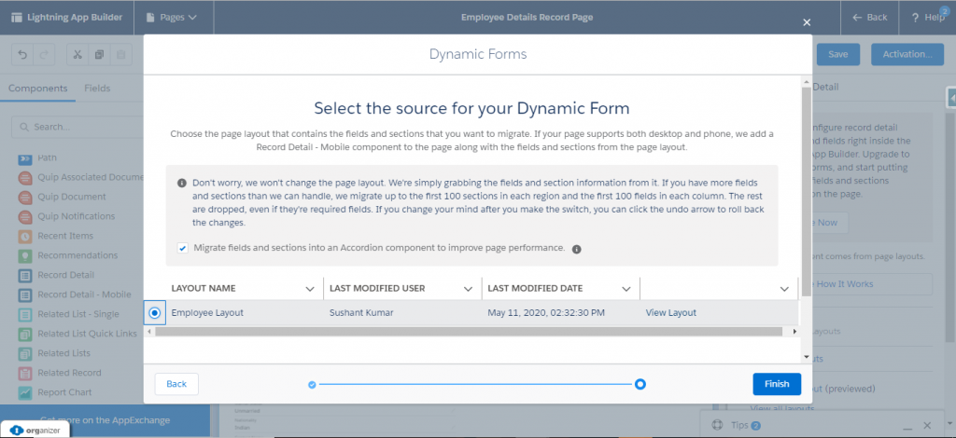956x438 pixels.
Task: Click the Record Detail component icon
Action: (x=25, y=275)
